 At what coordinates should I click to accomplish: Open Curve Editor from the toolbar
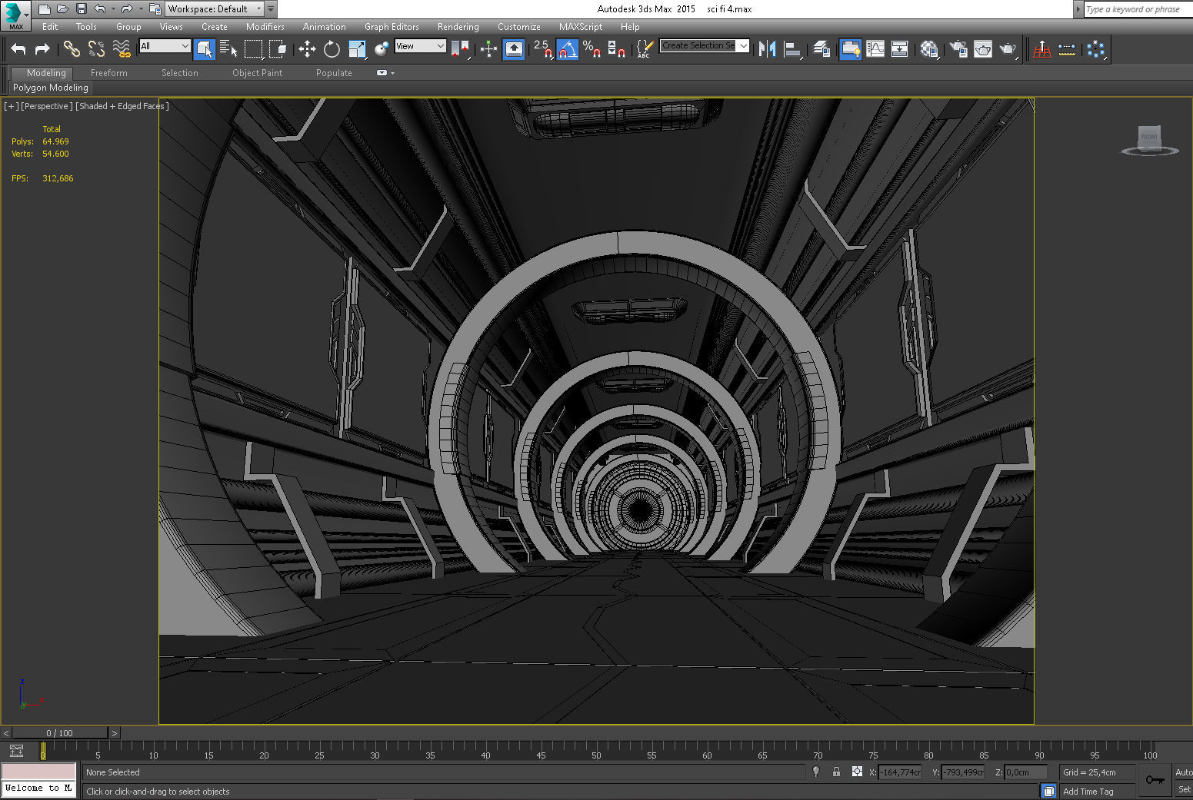coord(875,49)
